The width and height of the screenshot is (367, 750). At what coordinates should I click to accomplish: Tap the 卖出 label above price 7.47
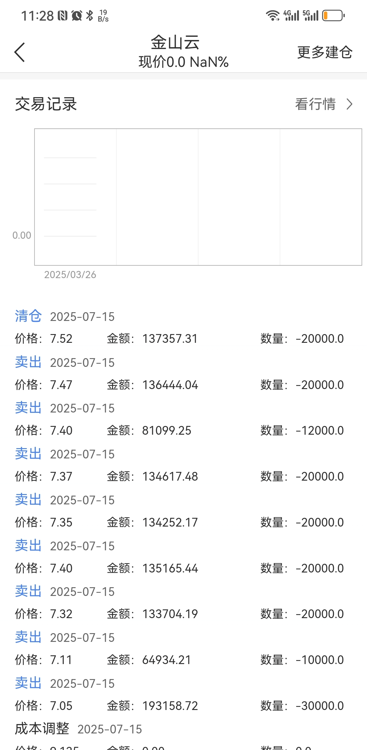pos(28,362)
